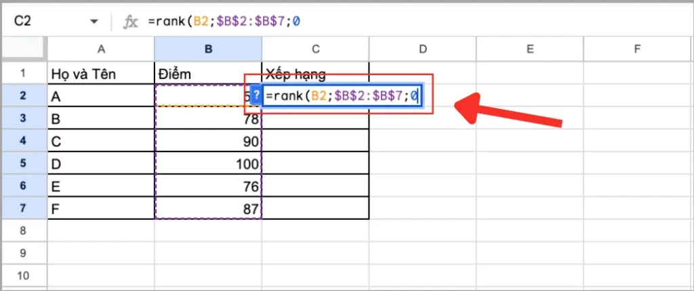This screenshot has width=694, height=291.
Task: Select column B header
Action: click(x=208, y=49)
